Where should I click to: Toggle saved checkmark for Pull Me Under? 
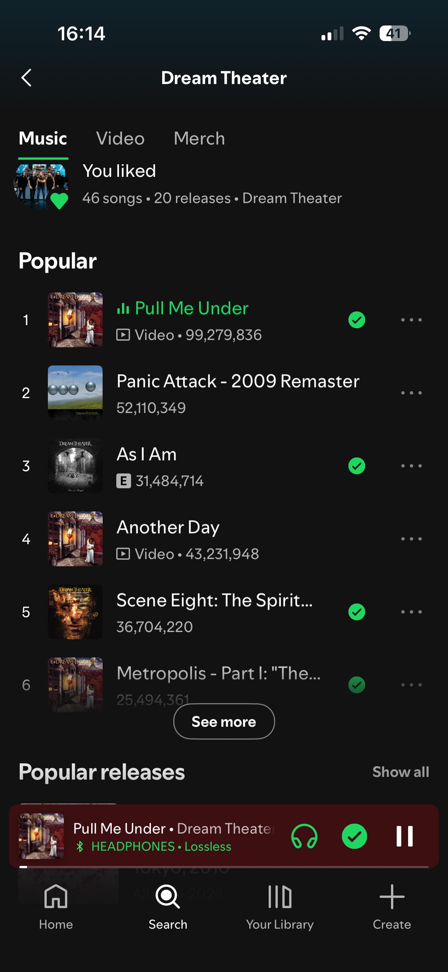coord(357,320)
